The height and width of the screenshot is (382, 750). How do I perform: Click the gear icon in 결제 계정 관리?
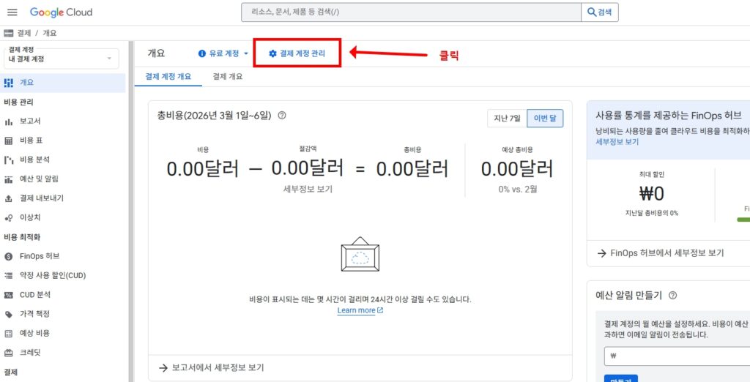point(272,53)
